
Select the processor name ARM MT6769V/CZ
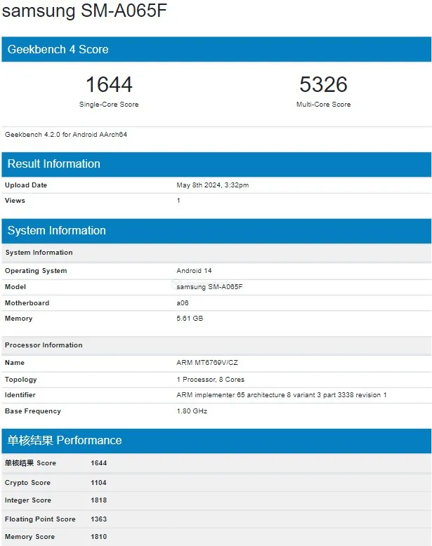(x=207, y=363)
